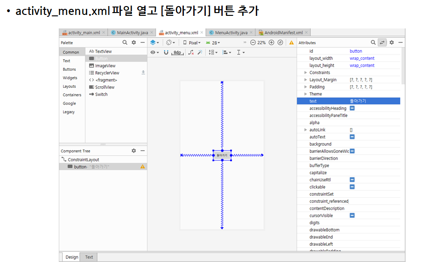Edit the text attribute value field
Screen dimensions: 422x262
tap(374, 101)
